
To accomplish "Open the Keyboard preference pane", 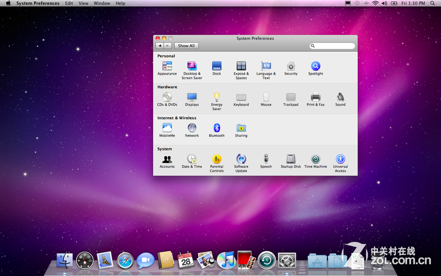I will pyautogui.click(x=241, y=99).
